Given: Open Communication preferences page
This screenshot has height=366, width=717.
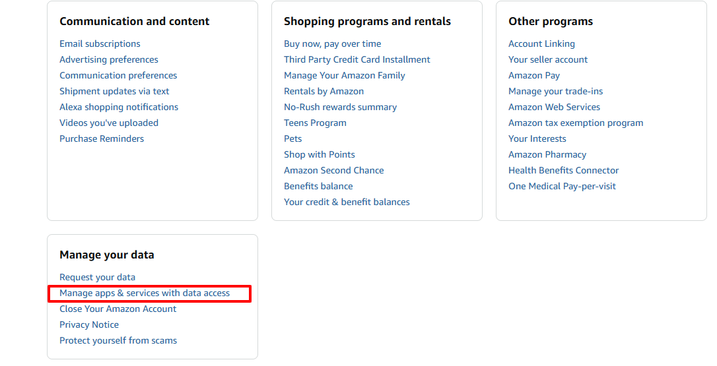Looking at the screenshot, I should point(118,75).
